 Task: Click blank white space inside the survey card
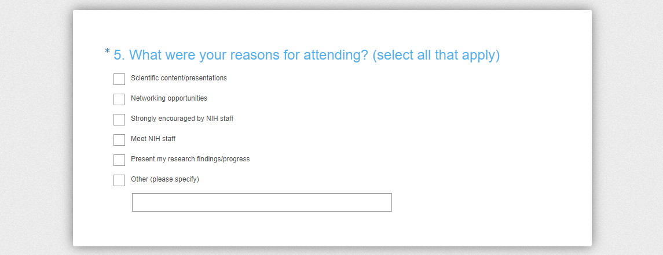pos(492,145)
